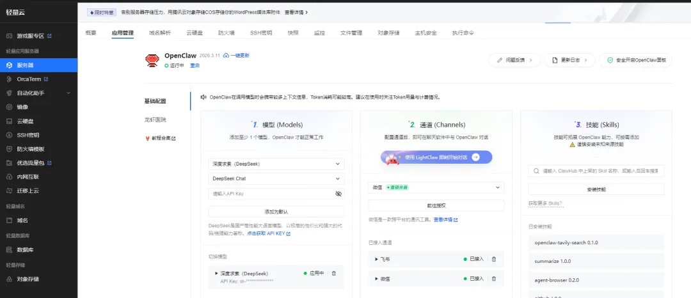
Task: Select 基础配置 section
Action: [155, 101]
